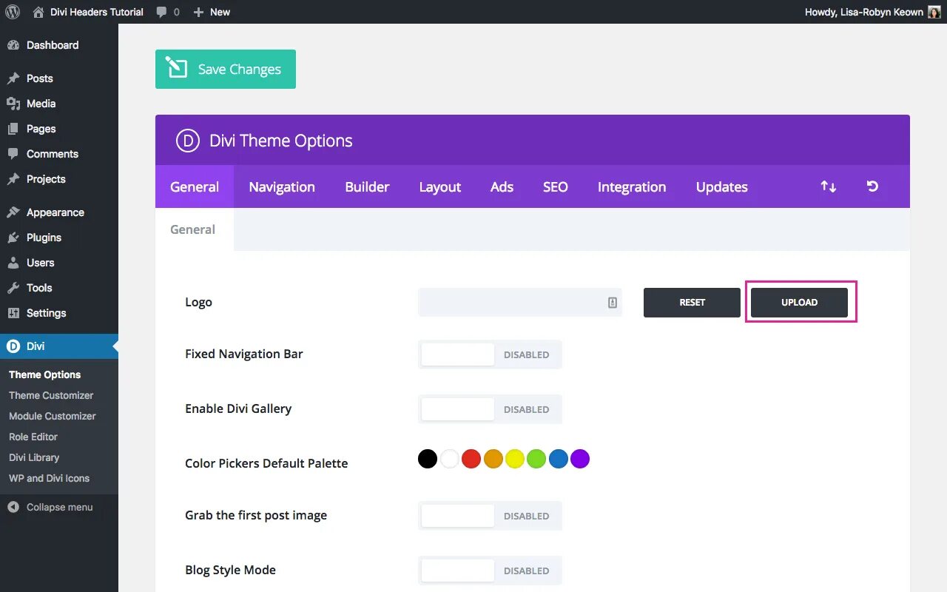Open the Builder tab
This screenshot has height=592, width=947.
[x=367, y=186]
